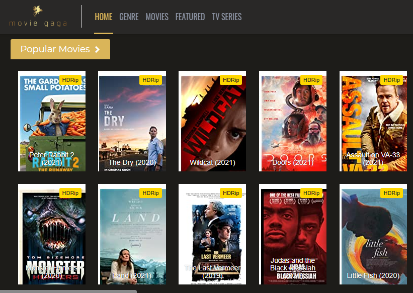This screenshot has width=413, height=293.
Task: Open the Doors movie poster
Action: 293,121
